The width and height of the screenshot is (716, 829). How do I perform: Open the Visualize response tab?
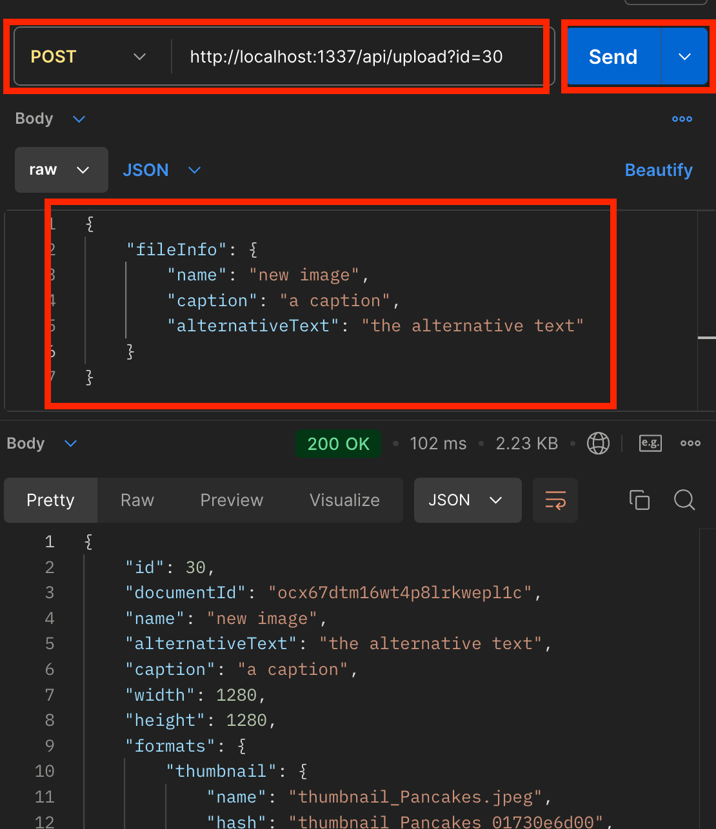pos(344,500)
